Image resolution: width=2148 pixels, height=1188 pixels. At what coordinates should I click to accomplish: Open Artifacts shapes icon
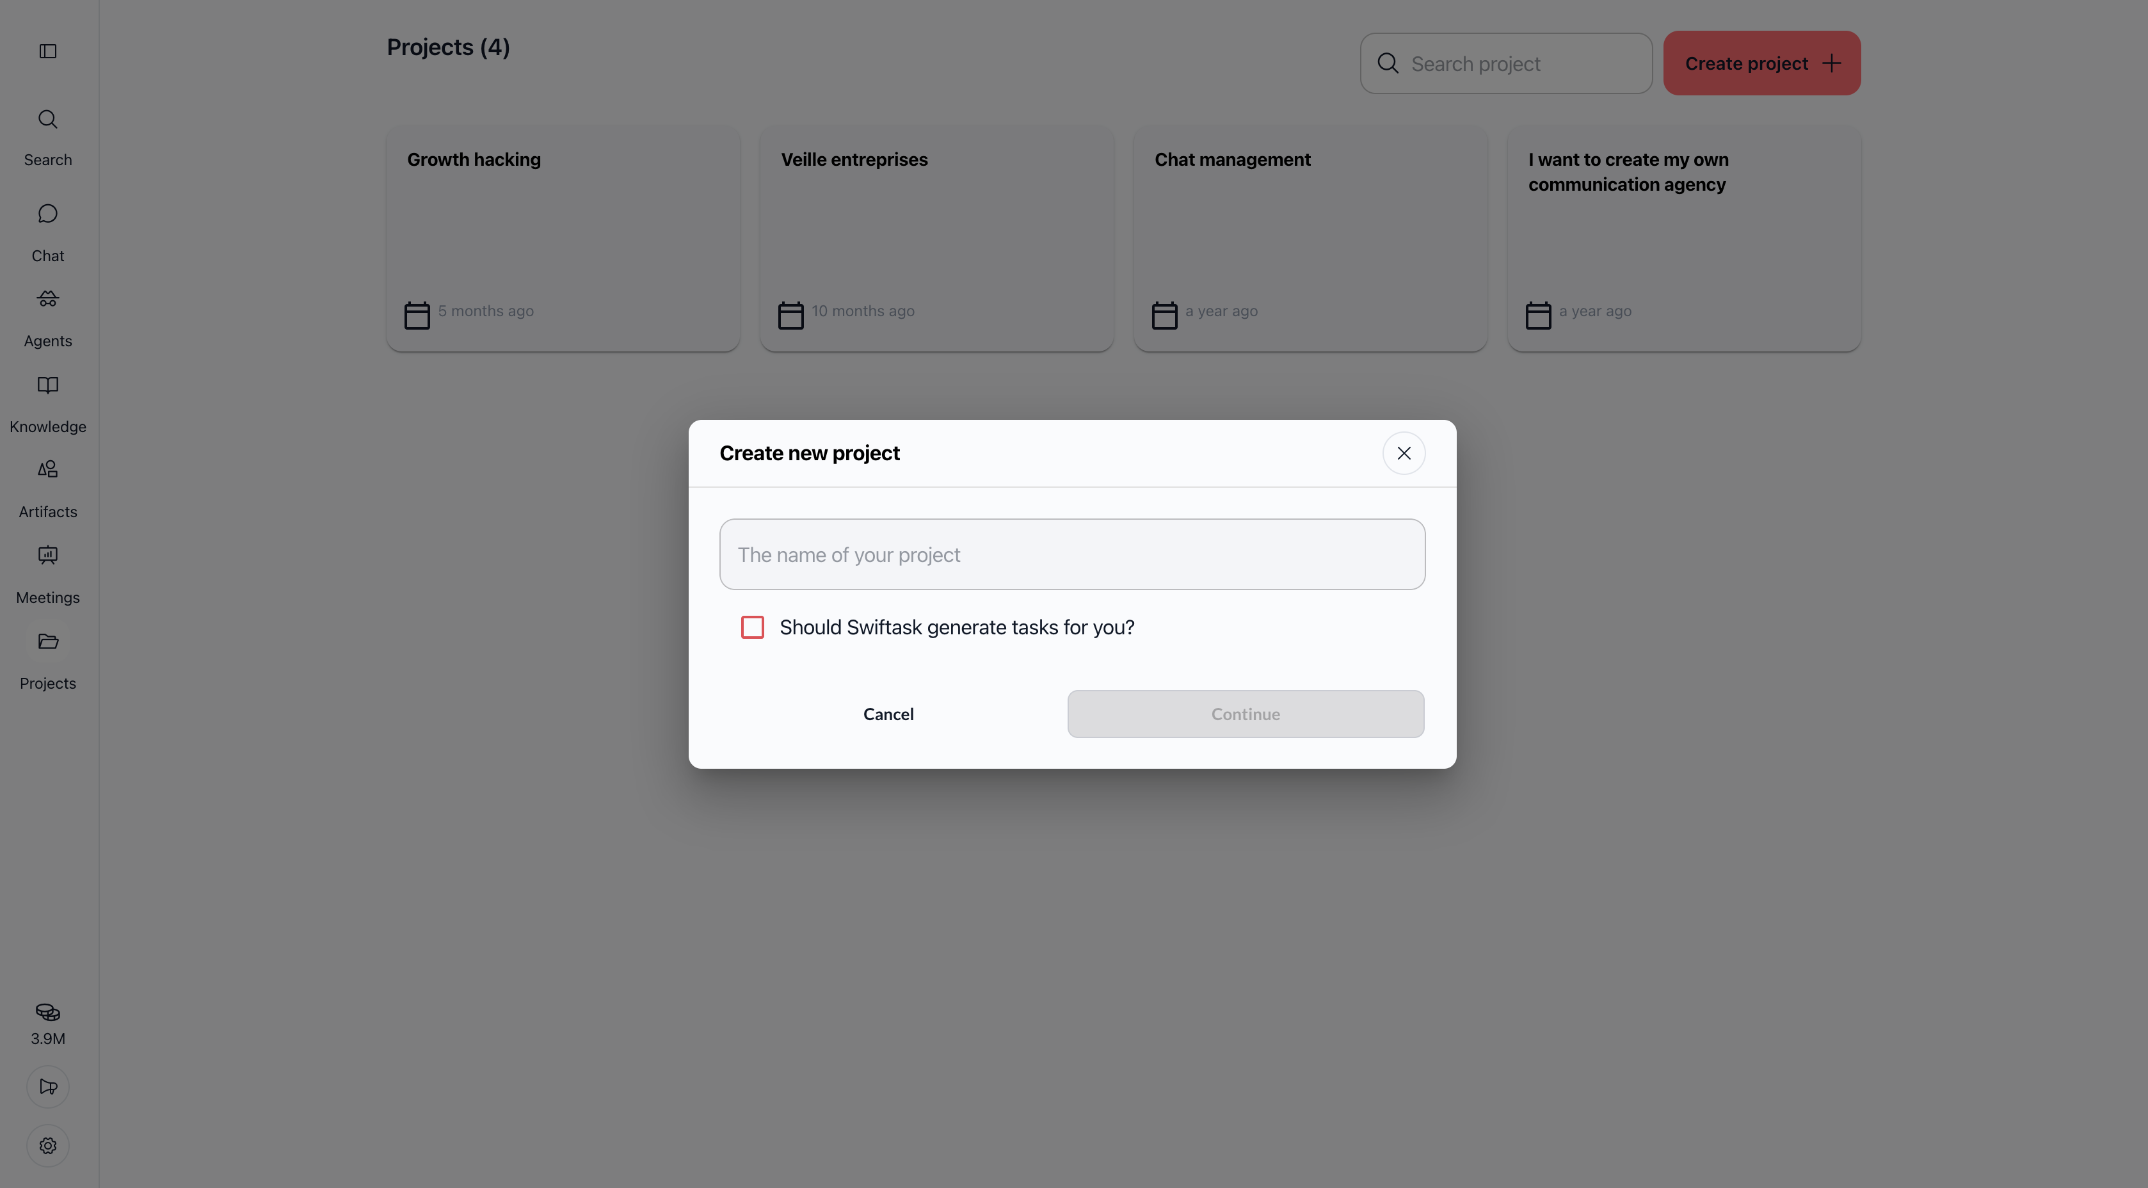47,469
